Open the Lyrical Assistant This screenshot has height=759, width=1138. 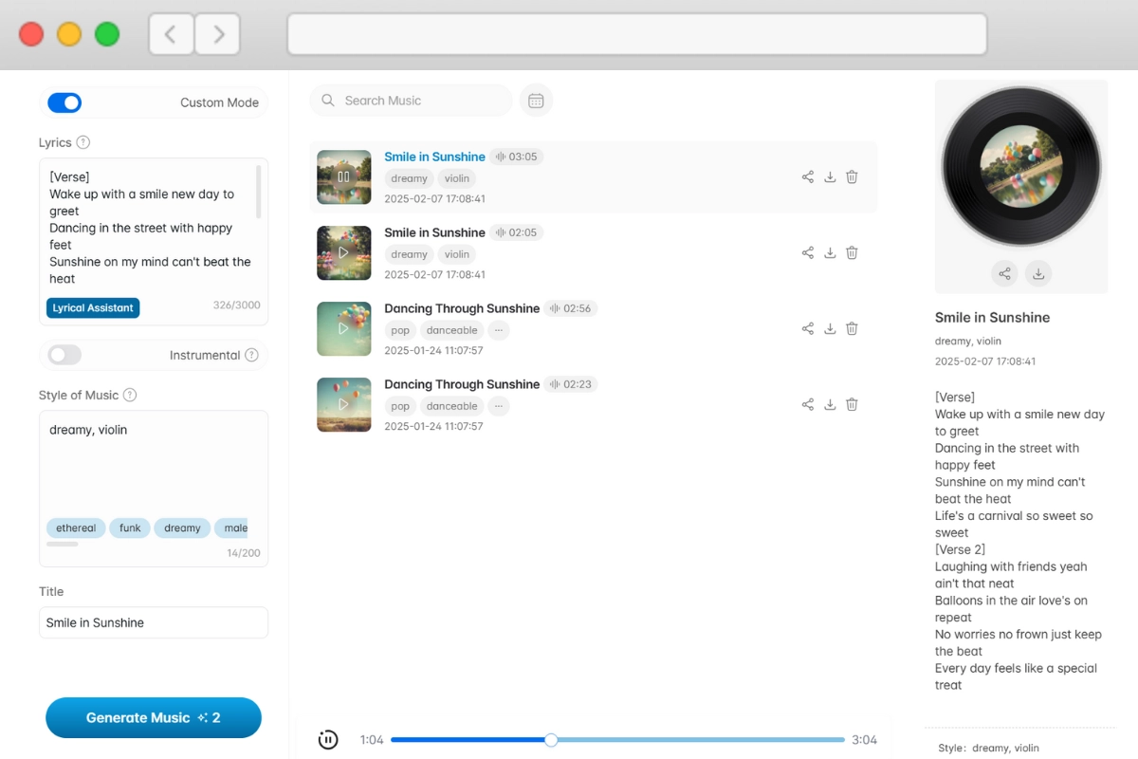pos(92,307)
